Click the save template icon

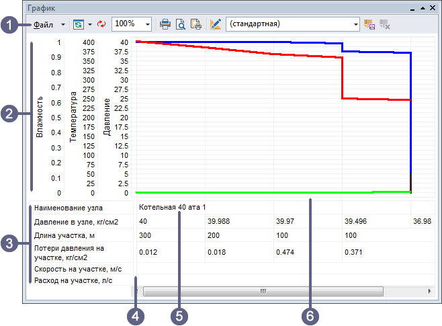[x=369, y=24]
